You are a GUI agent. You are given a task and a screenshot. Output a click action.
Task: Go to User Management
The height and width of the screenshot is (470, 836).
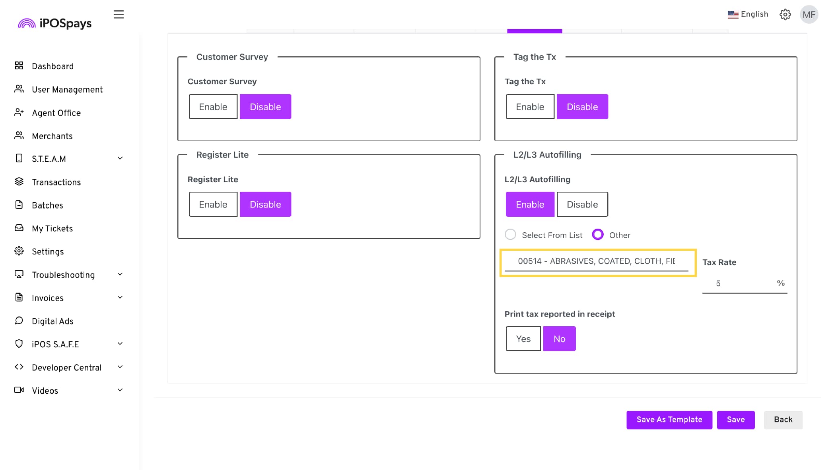(67, 90)
